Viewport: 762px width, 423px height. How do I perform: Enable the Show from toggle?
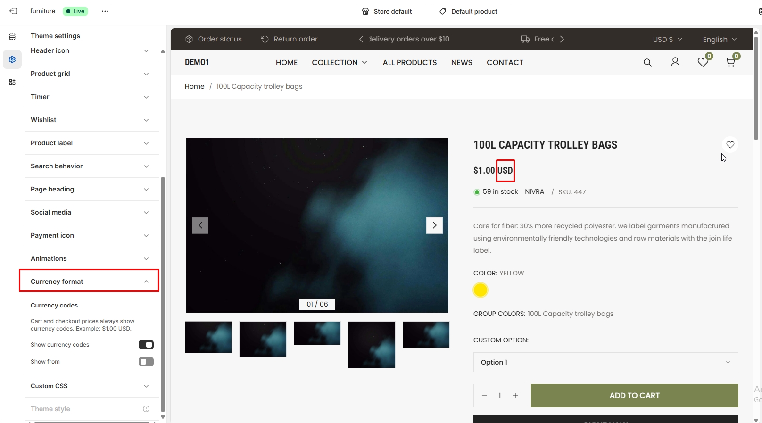click(146, 362)
